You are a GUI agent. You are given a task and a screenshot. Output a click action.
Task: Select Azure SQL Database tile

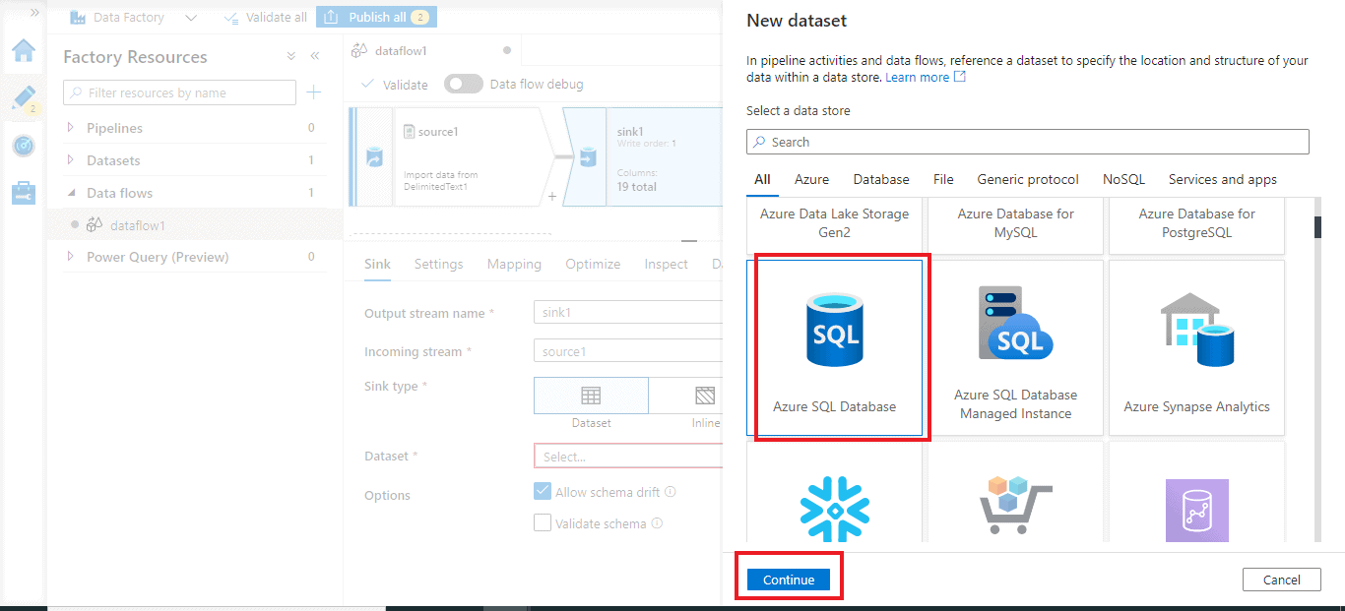tap(835, 347)
